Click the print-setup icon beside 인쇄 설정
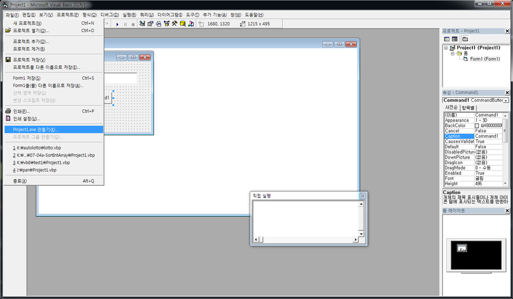513x299 pixels. pos(8,119)
